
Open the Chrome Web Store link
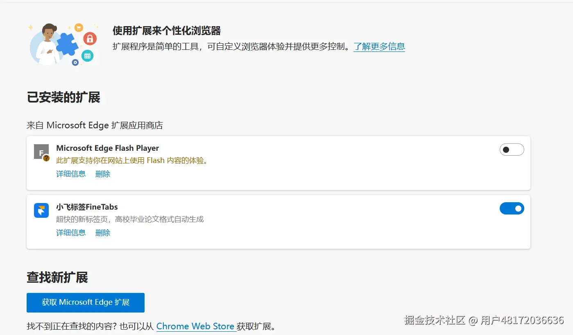tap(195, 326)
